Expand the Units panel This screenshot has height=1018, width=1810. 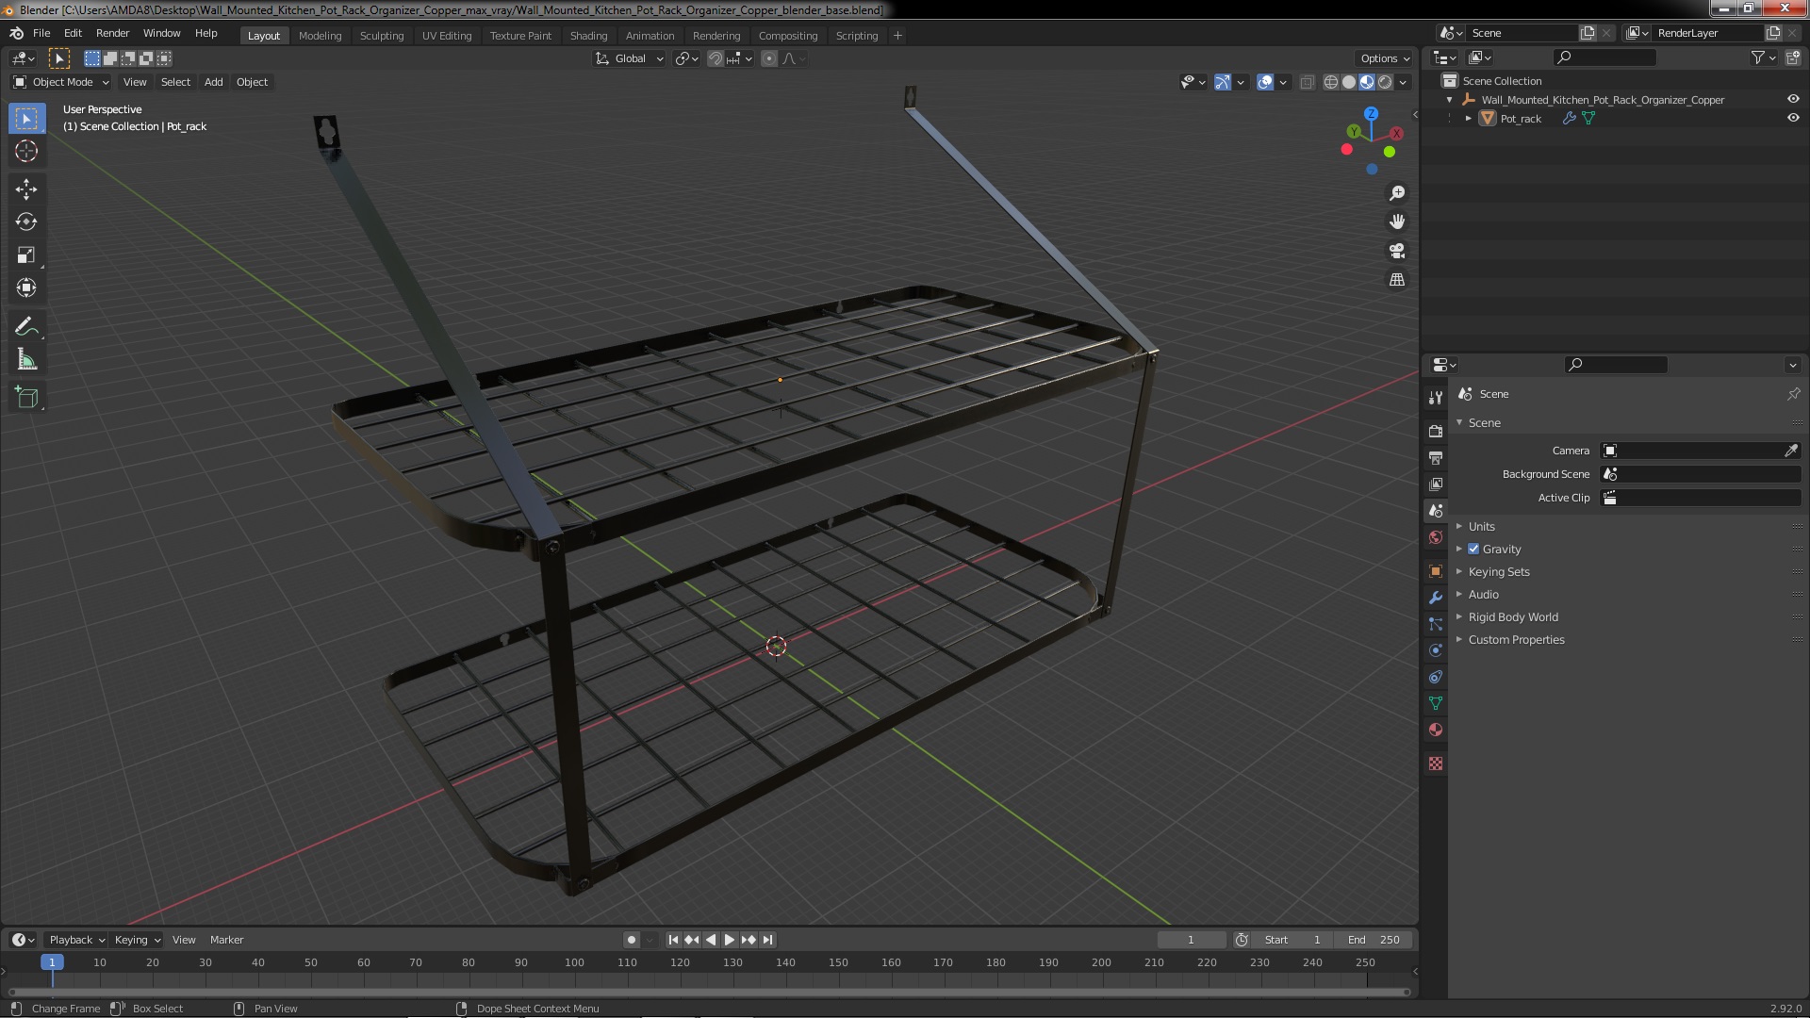(1481, 527)
